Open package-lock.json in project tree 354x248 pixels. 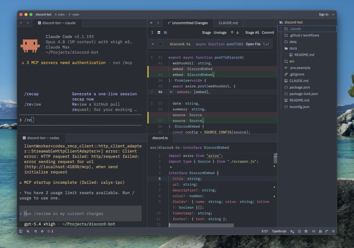click(307, 94)
